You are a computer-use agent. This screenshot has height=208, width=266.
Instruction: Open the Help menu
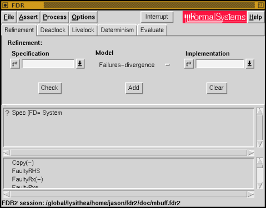tap(255, 17)
